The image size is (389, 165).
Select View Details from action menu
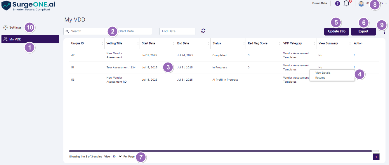pyautogui.click(x=323, y=73)
